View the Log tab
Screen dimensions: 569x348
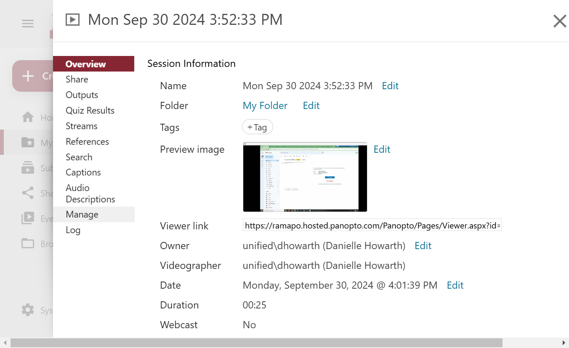(73, 230)
